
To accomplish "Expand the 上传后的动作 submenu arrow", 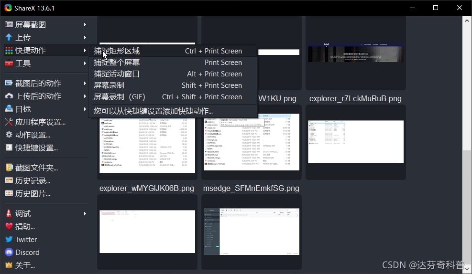I will 85,96.
